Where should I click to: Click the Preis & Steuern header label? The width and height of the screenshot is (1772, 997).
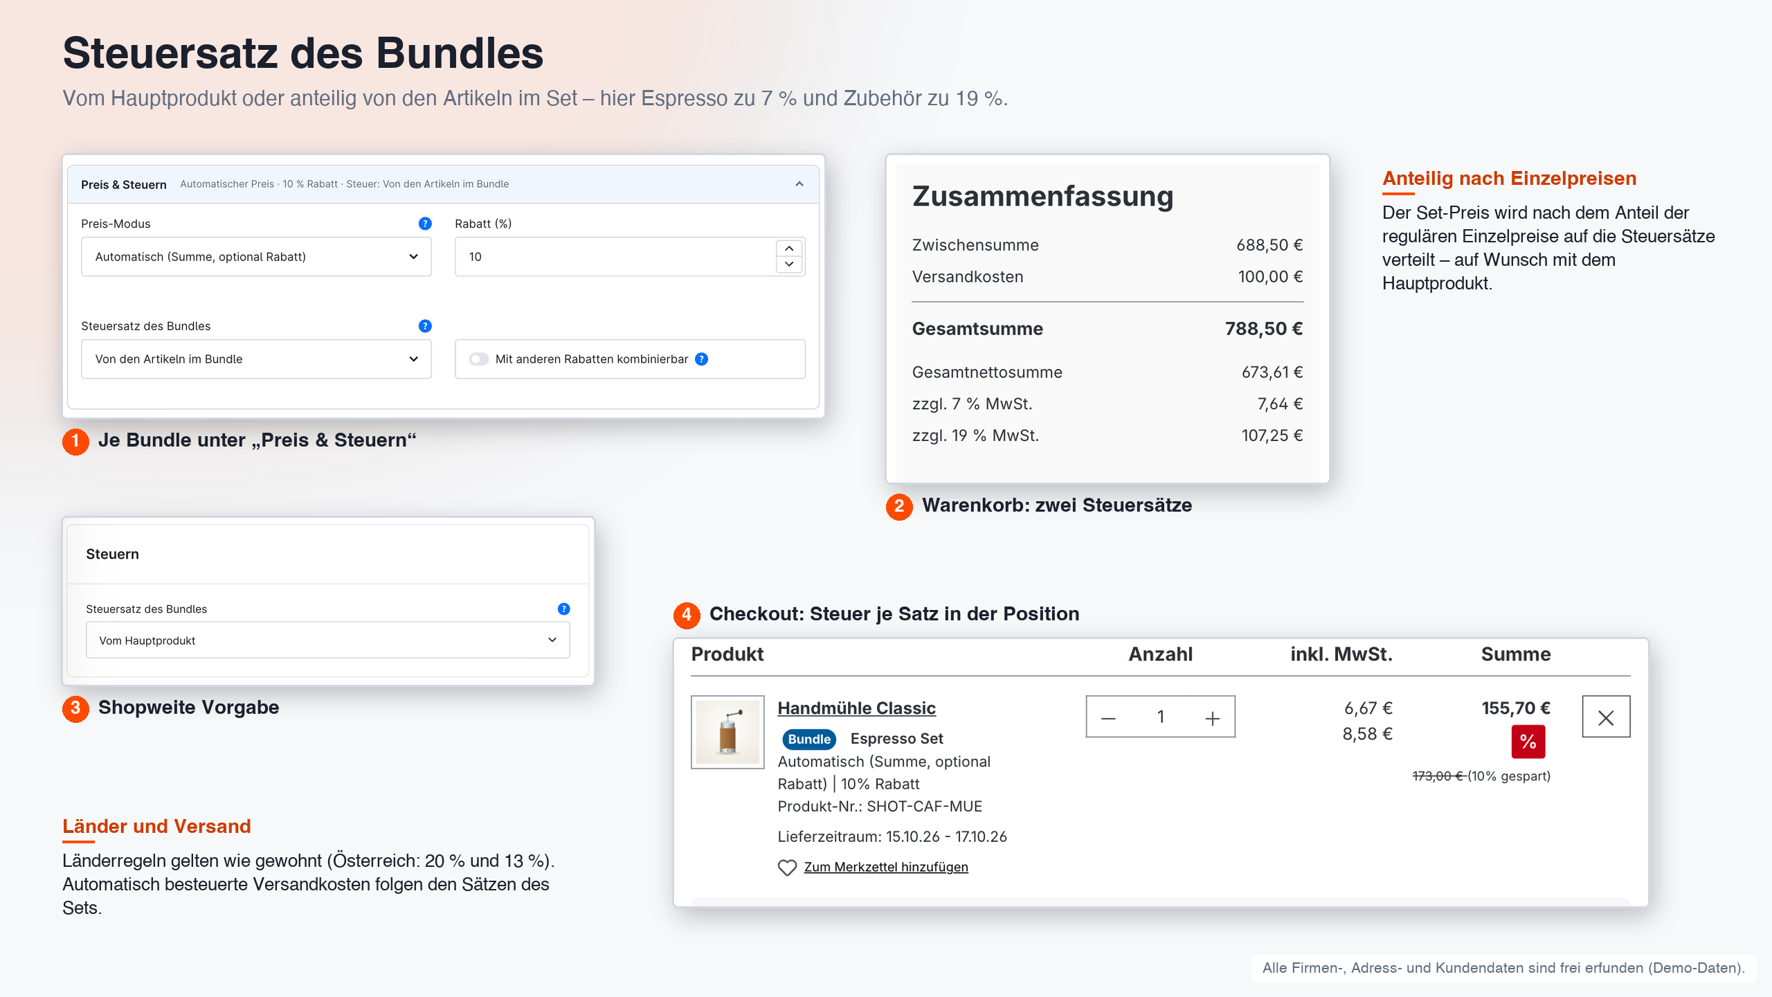click(x=123, y=184)
